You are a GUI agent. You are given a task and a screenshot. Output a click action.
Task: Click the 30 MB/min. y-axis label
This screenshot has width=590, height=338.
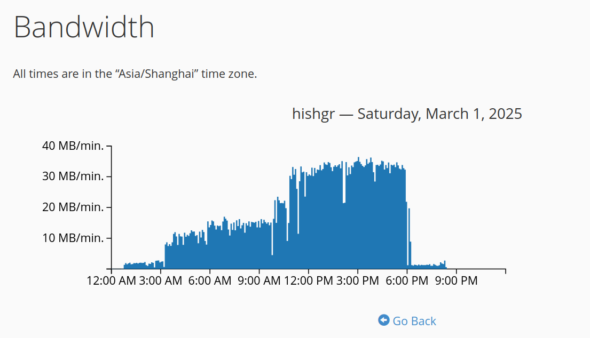coord(73,176)
